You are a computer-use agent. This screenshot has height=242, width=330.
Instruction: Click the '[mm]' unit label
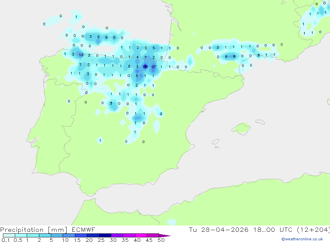tap(58, 230)
